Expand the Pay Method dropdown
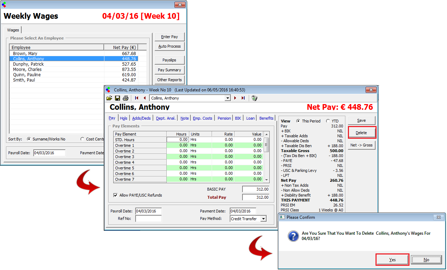 coord(263,219)
